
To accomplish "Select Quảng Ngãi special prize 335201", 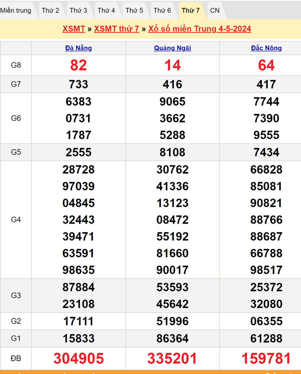I will point(173,358).
